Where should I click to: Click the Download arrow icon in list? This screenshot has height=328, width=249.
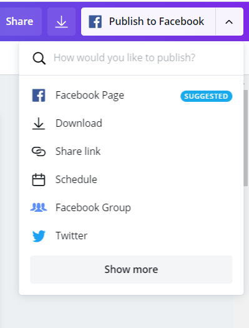point(39,124)
